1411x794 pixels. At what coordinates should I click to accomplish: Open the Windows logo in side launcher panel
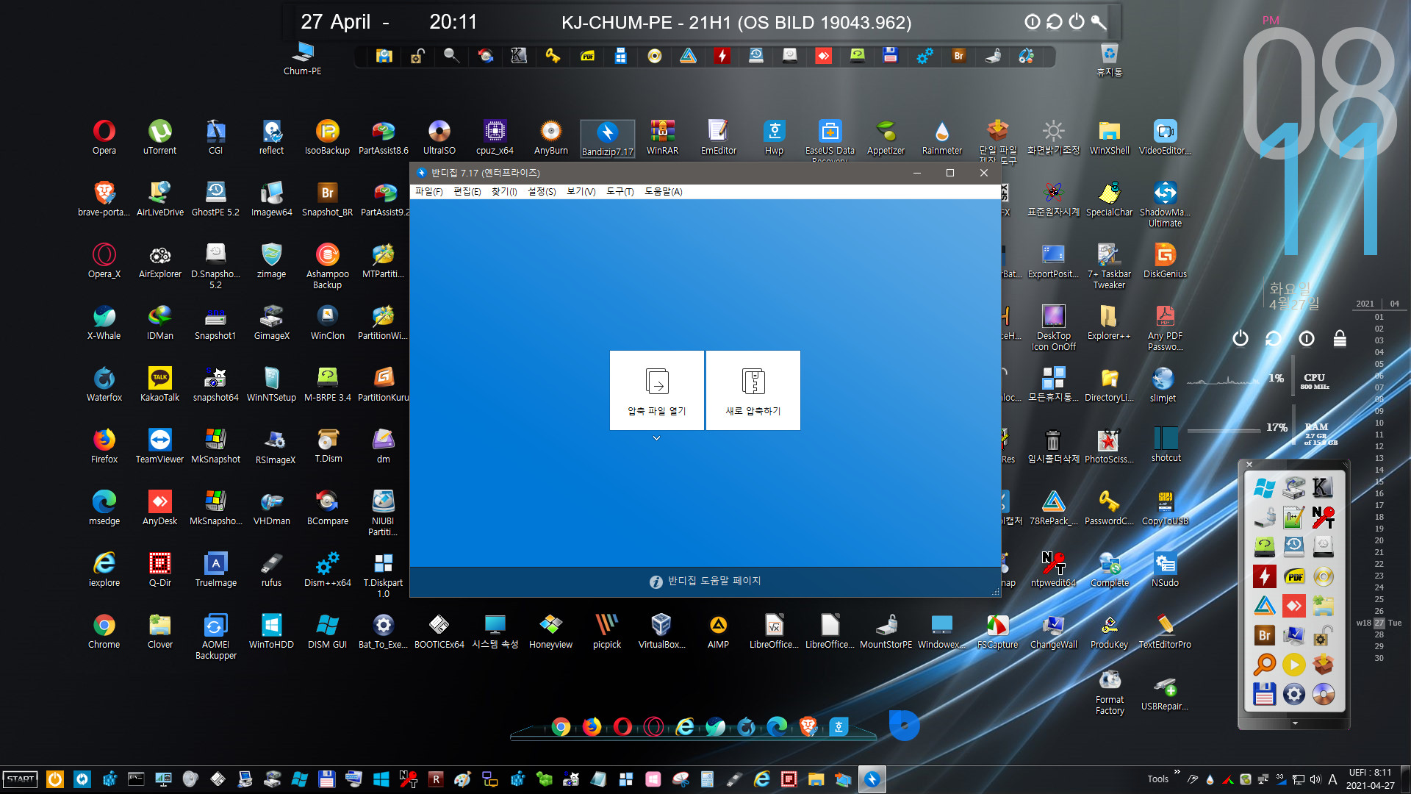point(1264,487)
